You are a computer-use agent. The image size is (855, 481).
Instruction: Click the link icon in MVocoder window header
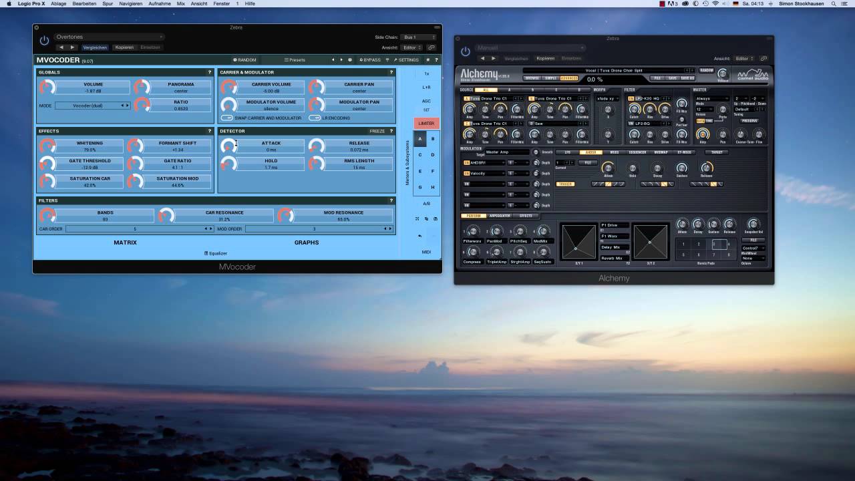point(431,47)
